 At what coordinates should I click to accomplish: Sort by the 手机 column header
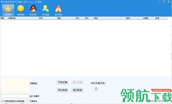coord(48,18)
